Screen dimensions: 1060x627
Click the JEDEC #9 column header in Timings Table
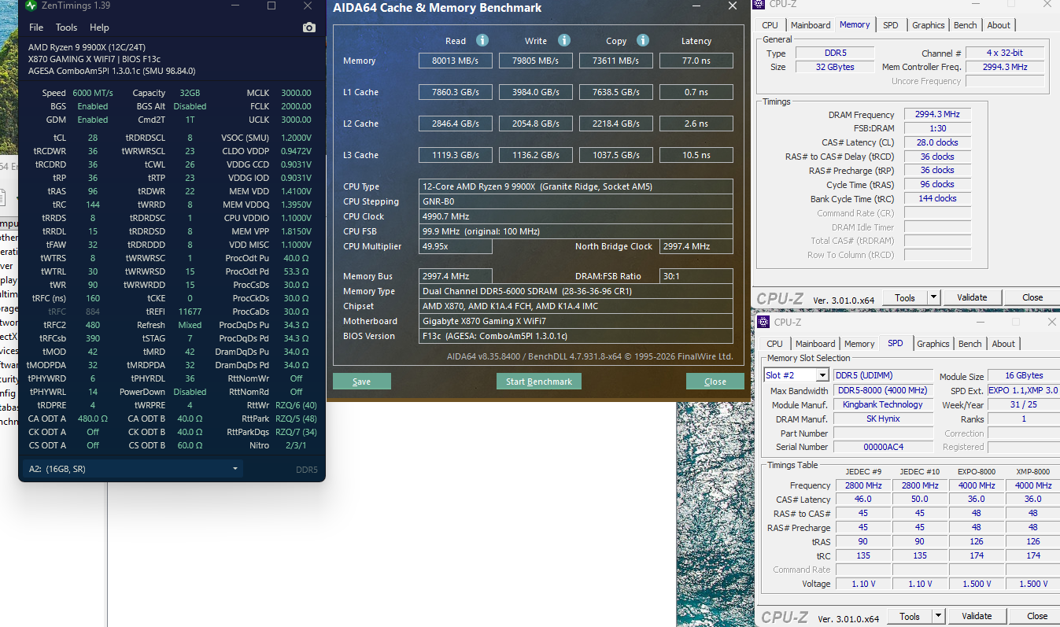pos(862,471)
